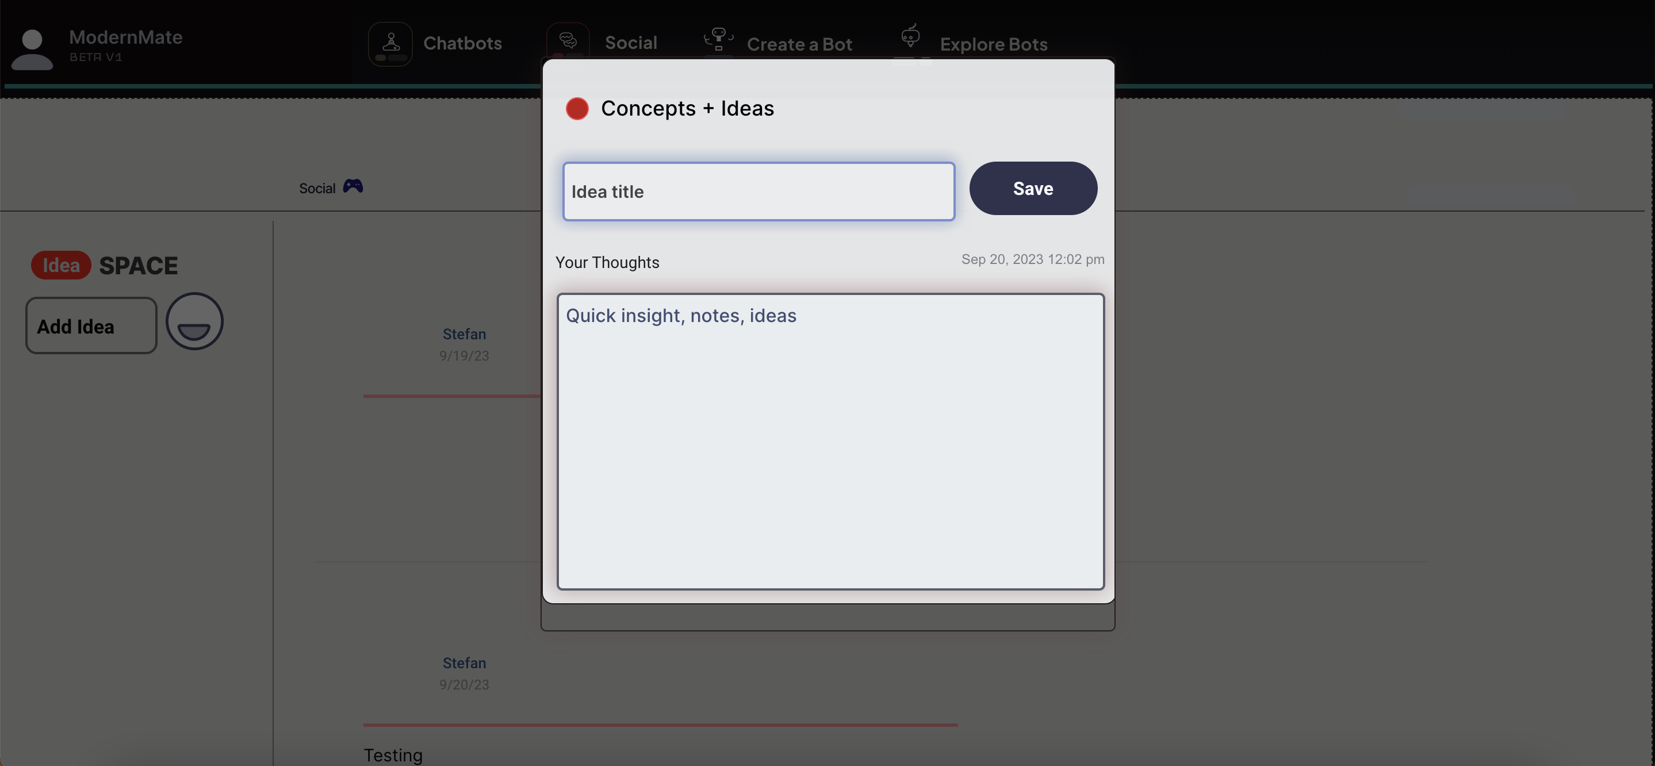Click the Explore Bots robot head icon
This screenshot has height=766, width=1655.
pos(910,37)
